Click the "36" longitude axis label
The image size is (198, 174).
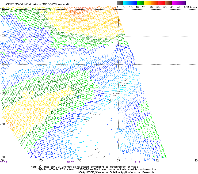click(79, 160)
